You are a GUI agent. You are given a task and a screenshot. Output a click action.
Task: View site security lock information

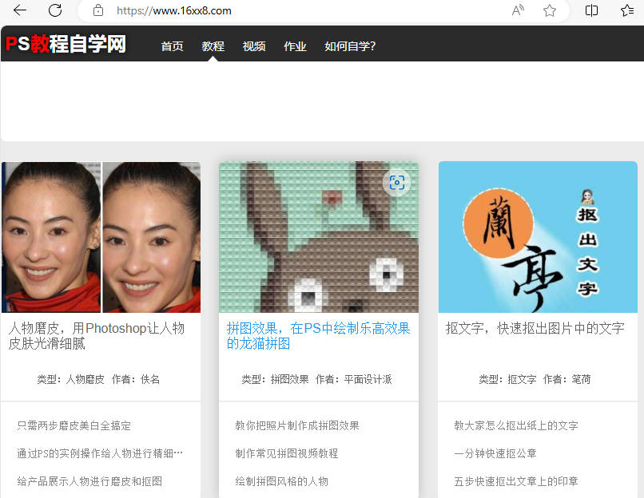click(x=98, y=10)
